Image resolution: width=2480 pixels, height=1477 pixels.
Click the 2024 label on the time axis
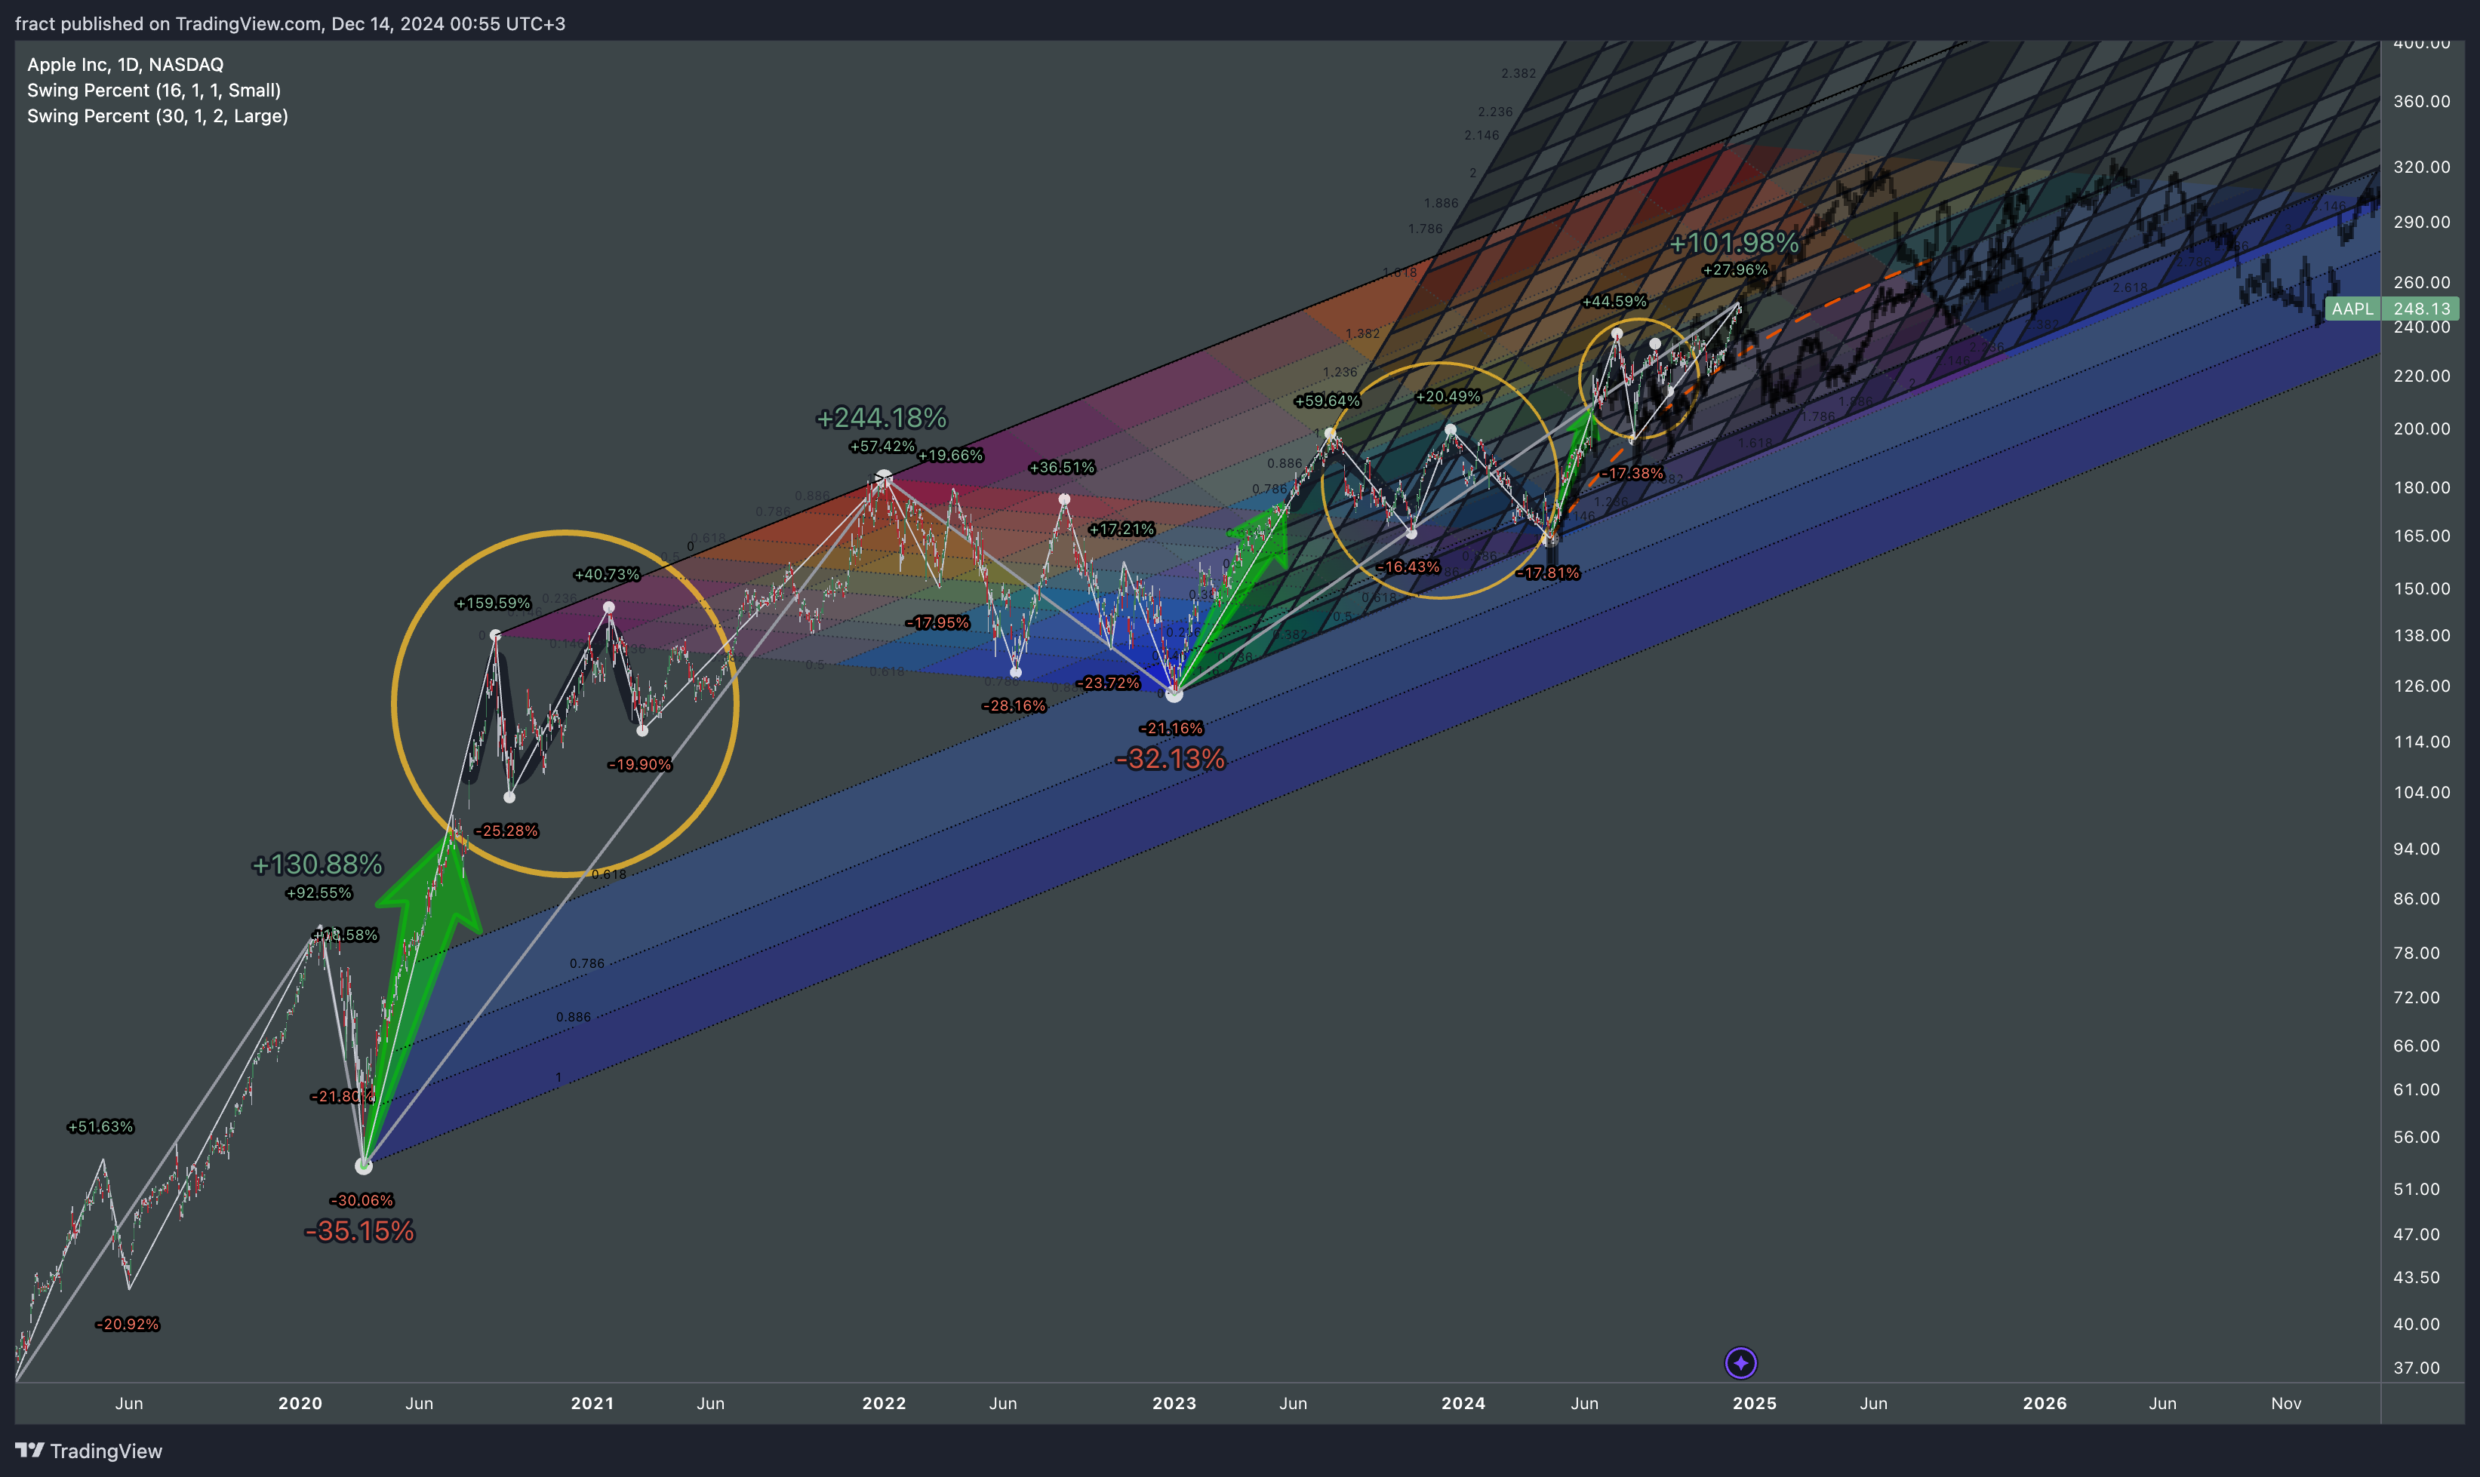click(x=1463, y=1403)
